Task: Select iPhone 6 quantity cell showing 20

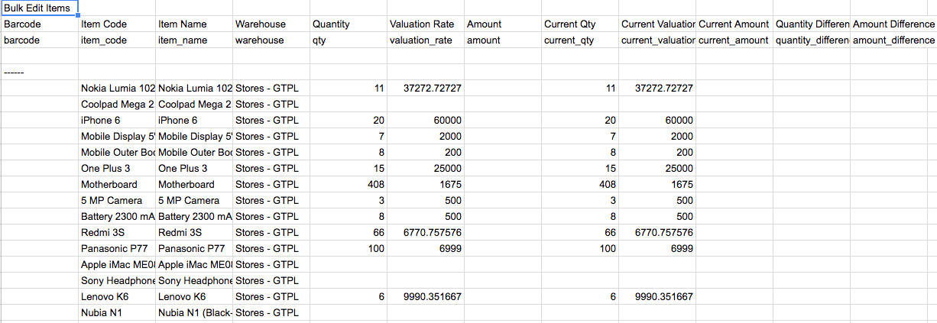Action: (x=348, y=121)
